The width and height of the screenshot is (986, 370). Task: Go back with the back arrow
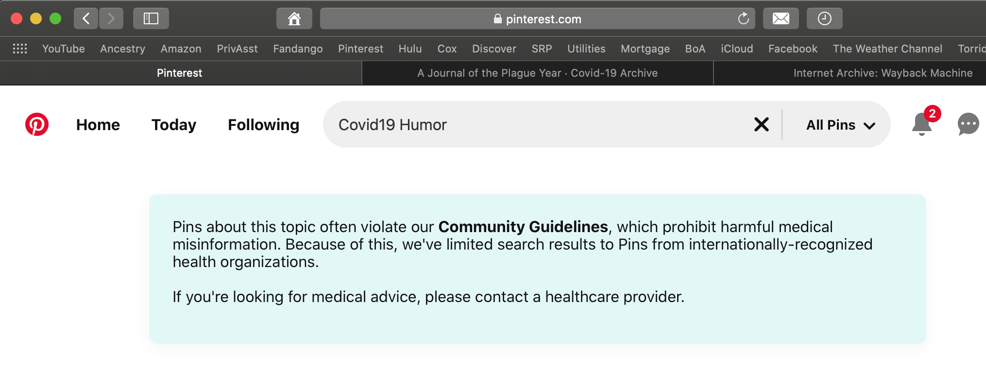coord(86,19)
